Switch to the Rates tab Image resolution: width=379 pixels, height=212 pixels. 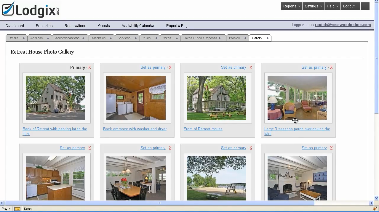point(167,38)
